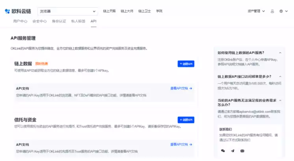Go to 链上天眼 in top navigation

point(109,11)
